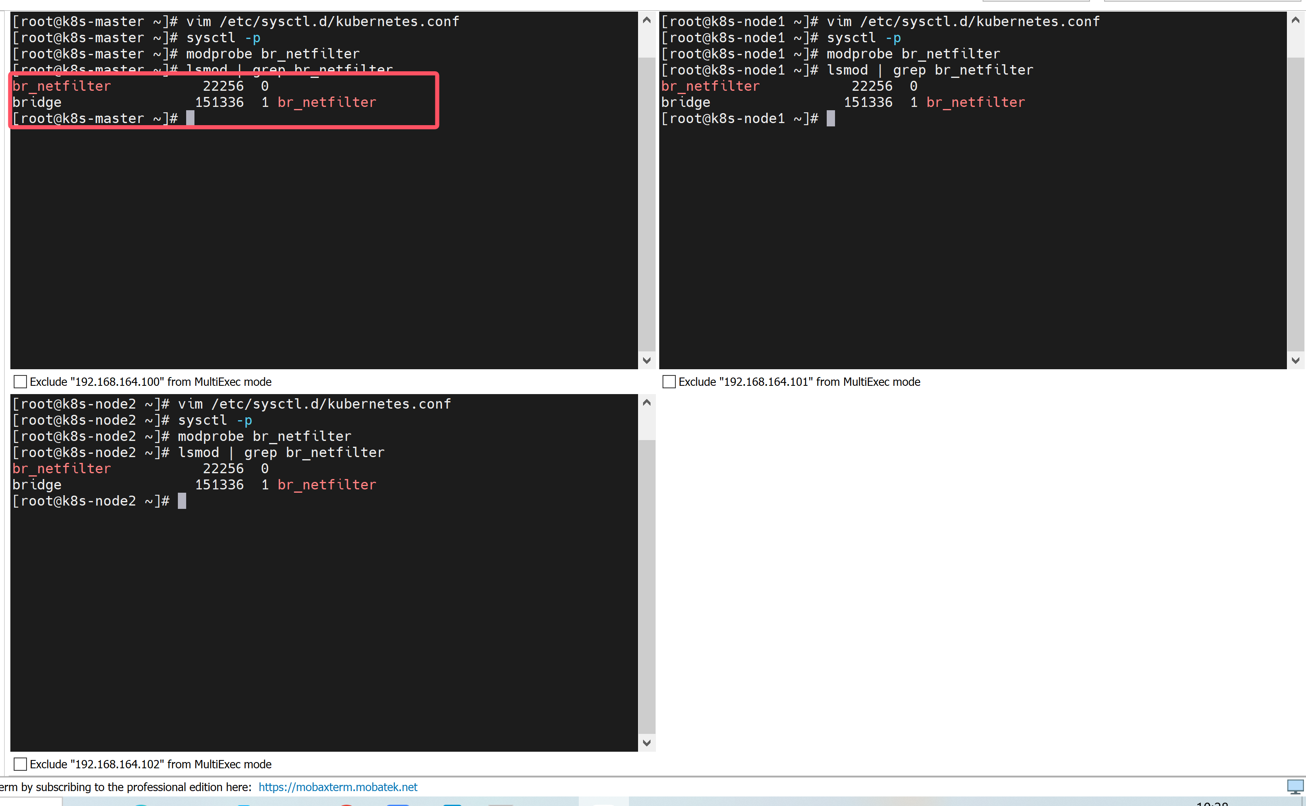Focus the k8s-node2 terminal pane
1306x806 pixels.
[x=320, y=624]
